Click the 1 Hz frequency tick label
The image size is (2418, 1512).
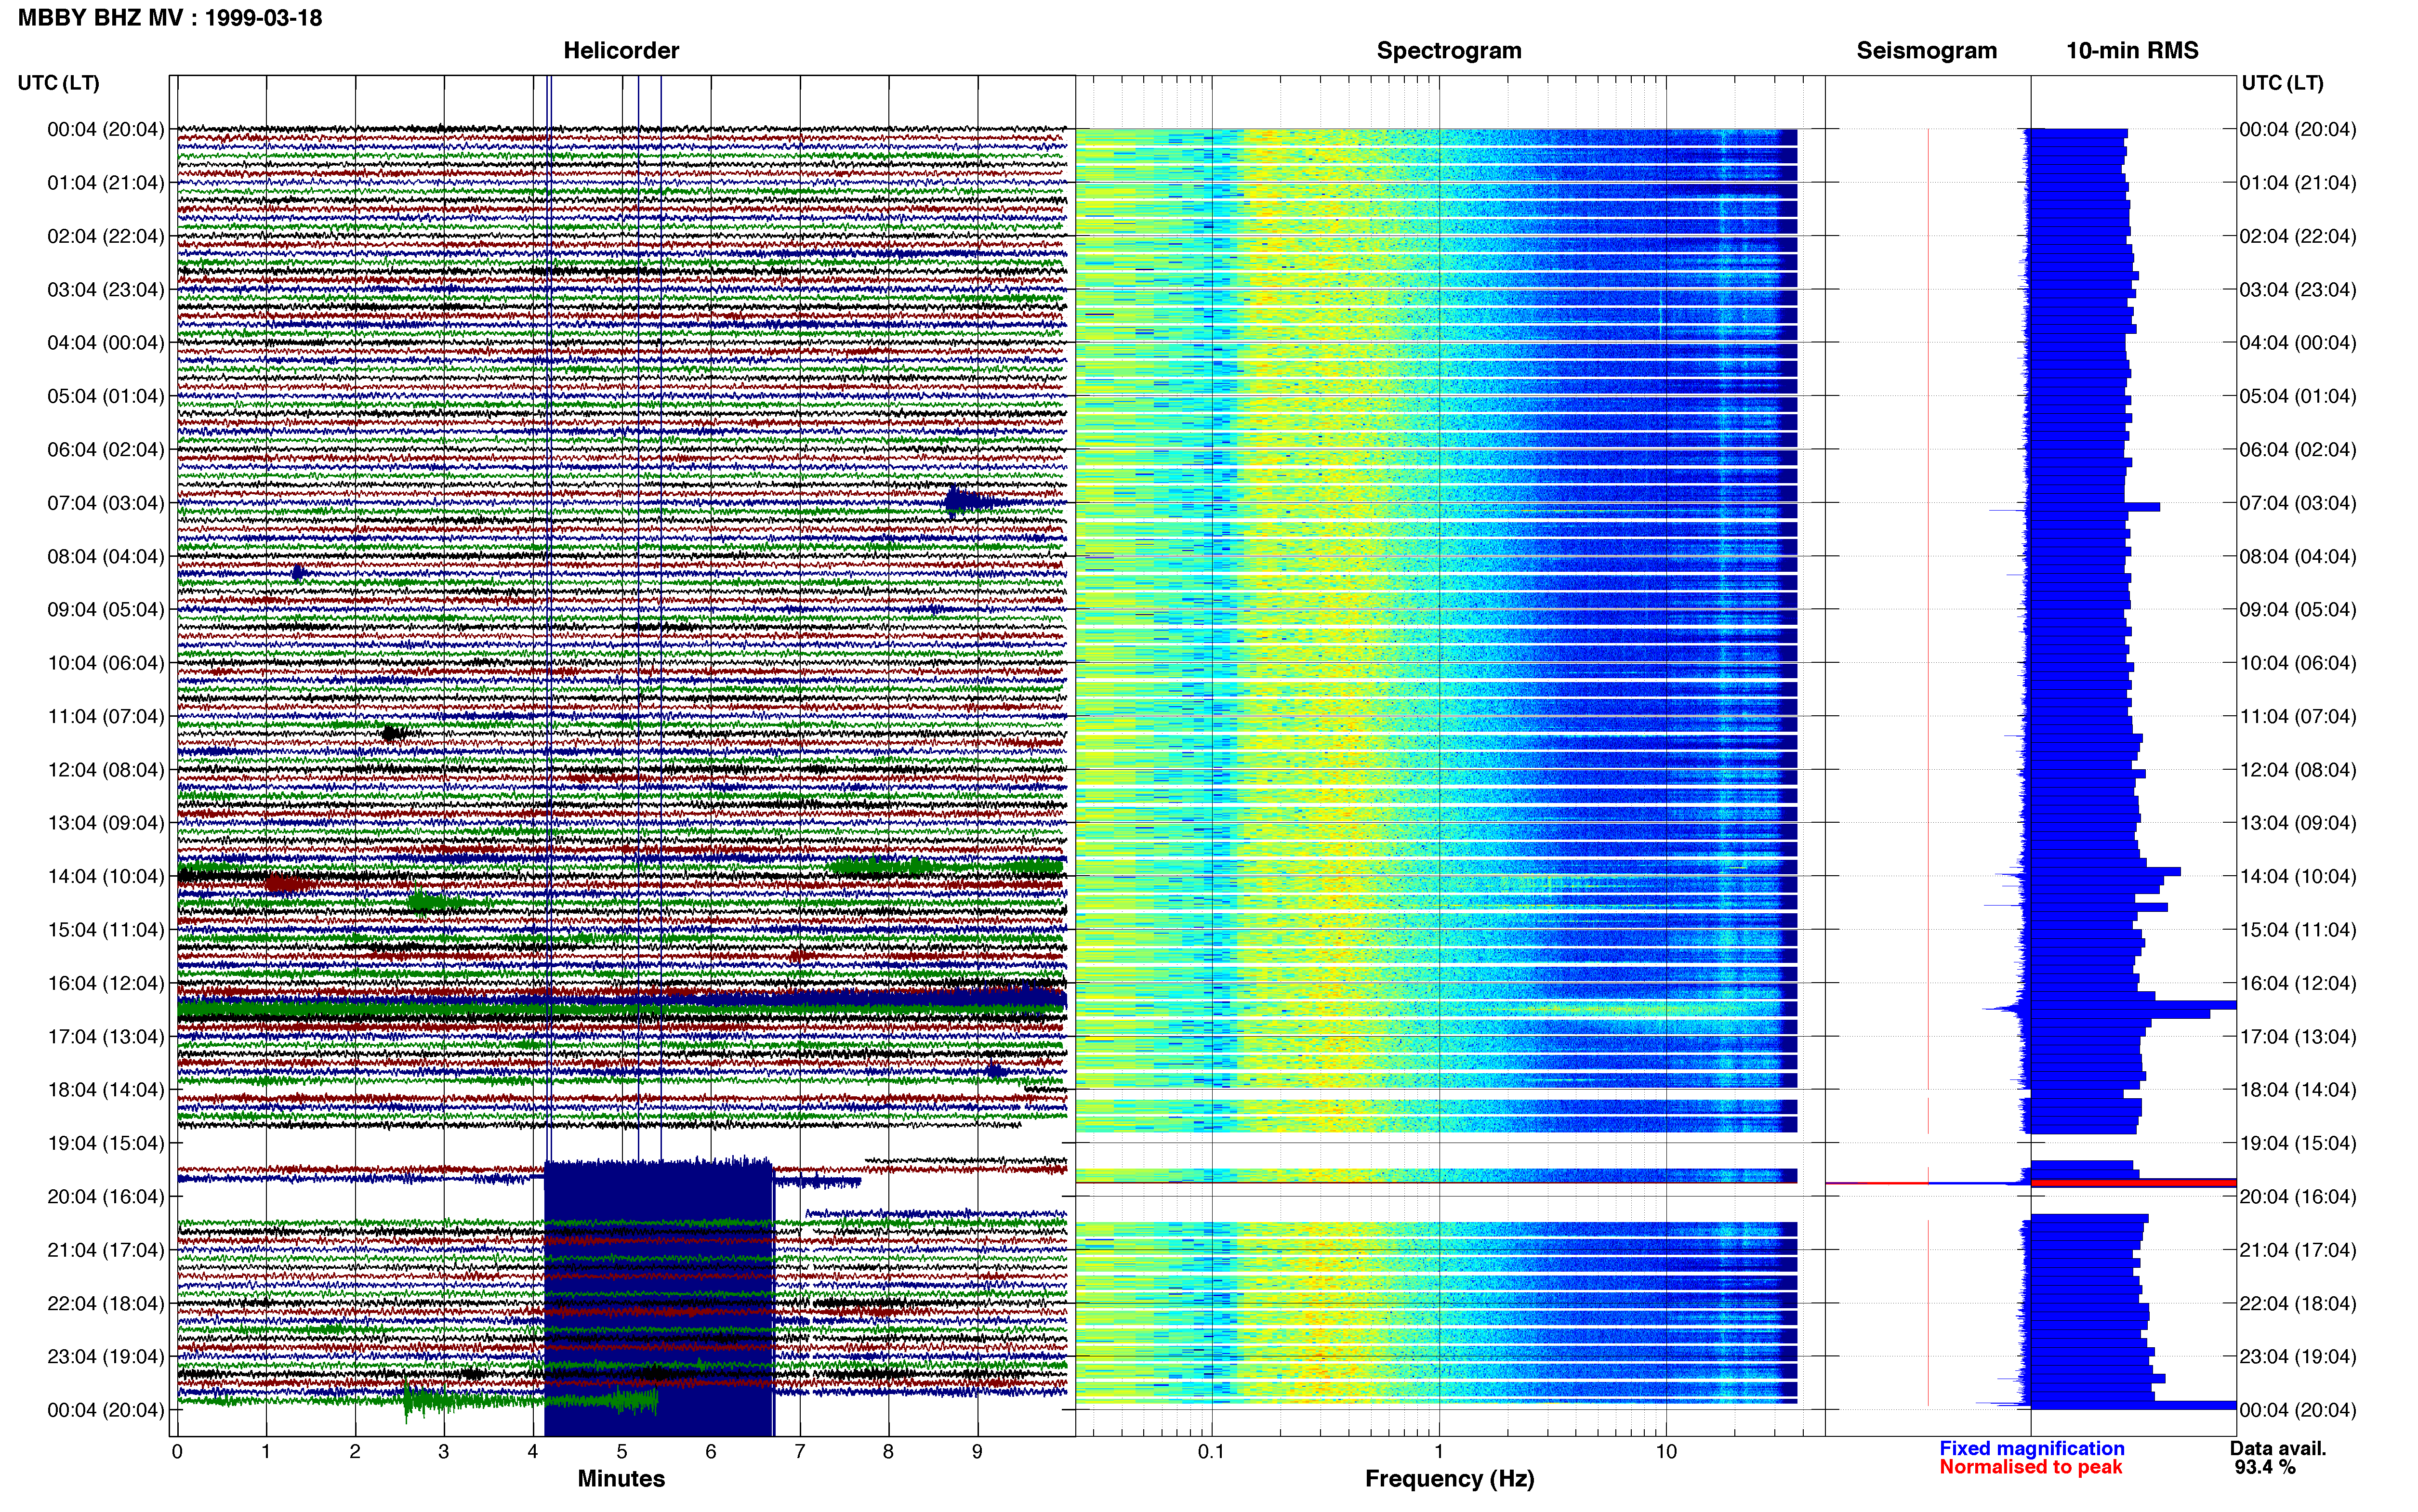[x=1439, y=1451]
